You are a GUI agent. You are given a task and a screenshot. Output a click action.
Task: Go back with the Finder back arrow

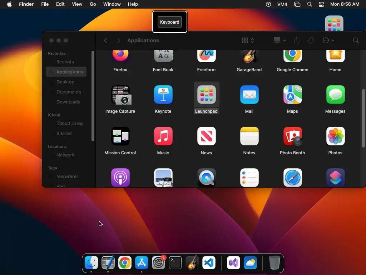coord(105,40)
